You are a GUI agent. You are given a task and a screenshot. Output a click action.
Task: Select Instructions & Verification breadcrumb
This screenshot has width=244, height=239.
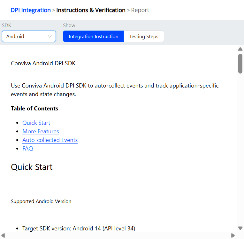point(91,10)
